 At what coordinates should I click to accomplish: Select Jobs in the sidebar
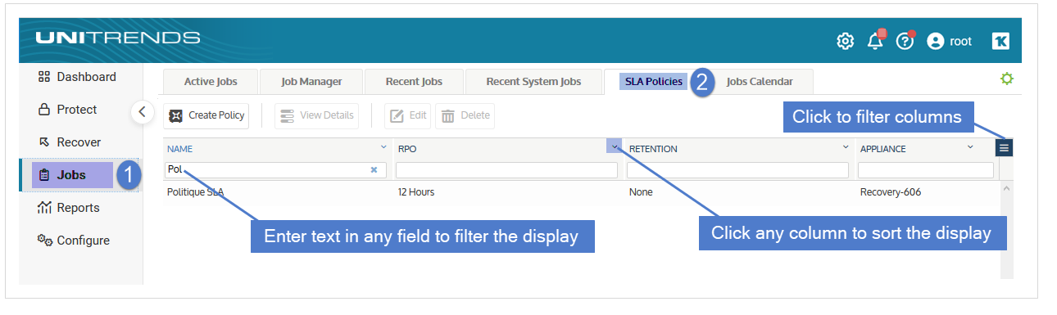tap(72, 175)
